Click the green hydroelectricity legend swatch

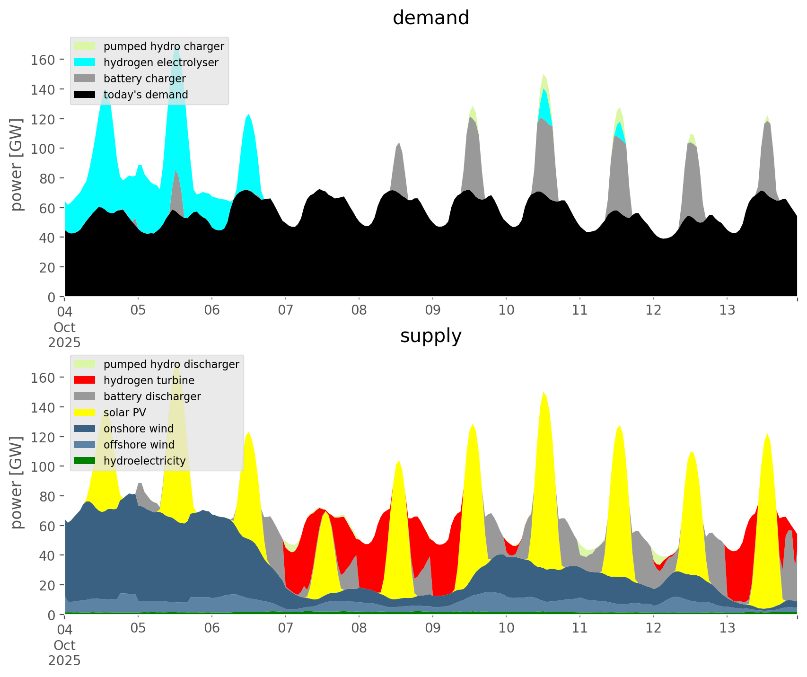click(85, 461)
